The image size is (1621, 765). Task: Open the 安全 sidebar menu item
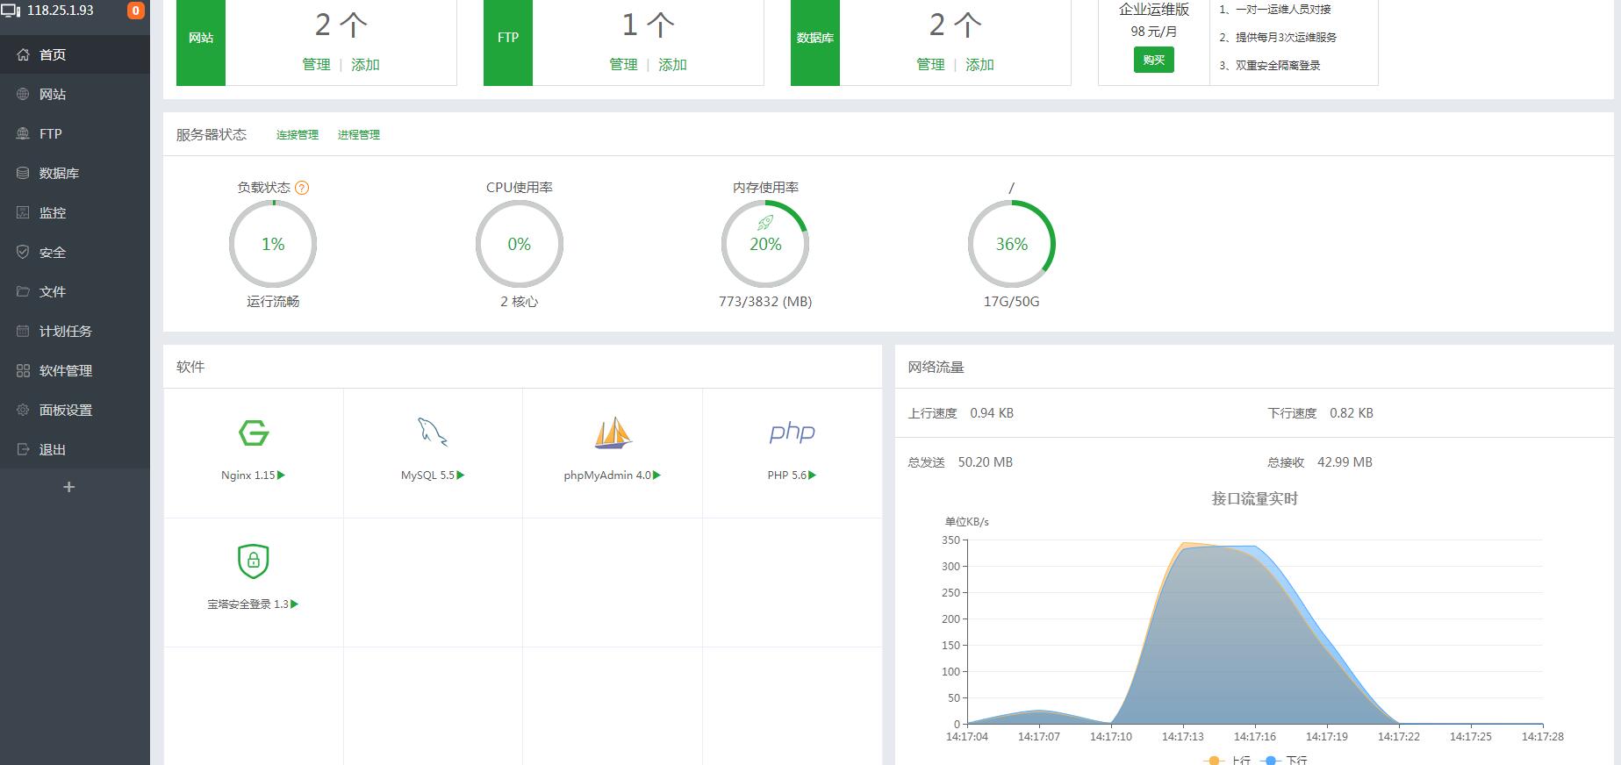(75, 252)
